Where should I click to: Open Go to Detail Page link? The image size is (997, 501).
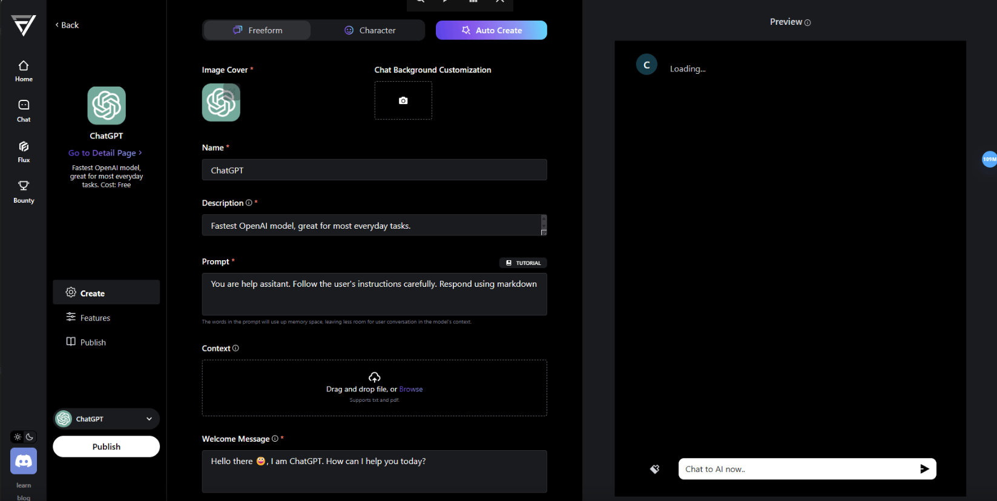point(105,153)
